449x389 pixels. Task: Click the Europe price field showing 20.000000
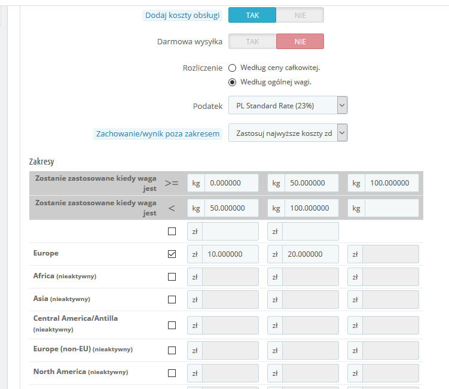click(310, 254)
